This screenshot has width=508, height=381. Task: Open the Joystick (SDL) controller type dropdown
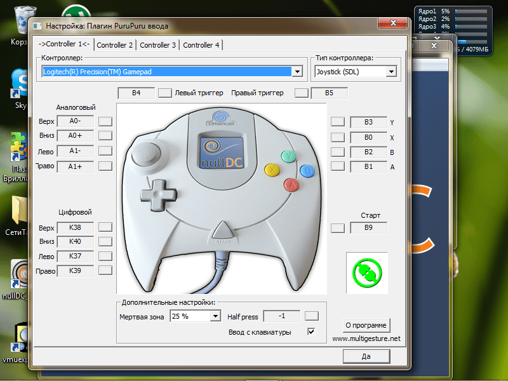click(x=391, y=72)
